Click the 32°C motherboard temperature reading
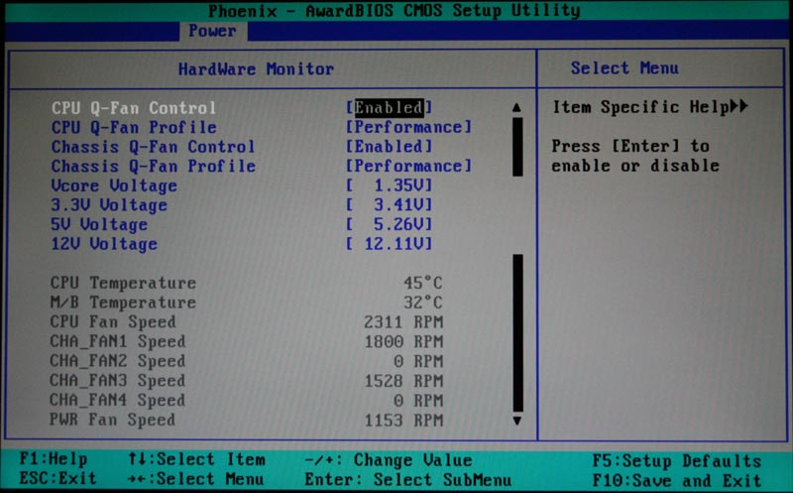 423,303
